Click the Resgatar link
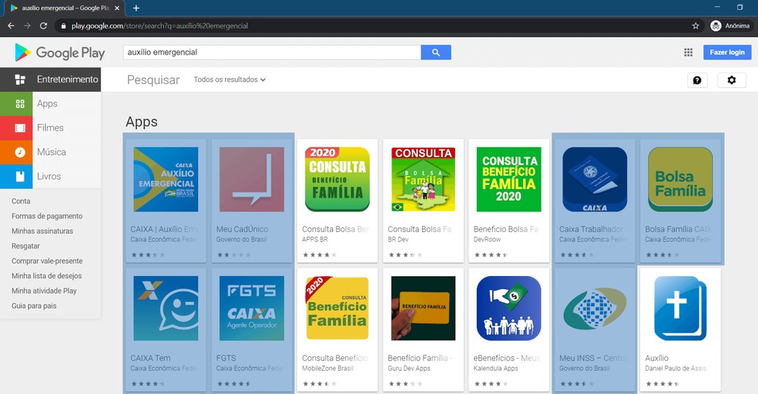Viewport: 758px width, 394px height. tap(25, 246)
